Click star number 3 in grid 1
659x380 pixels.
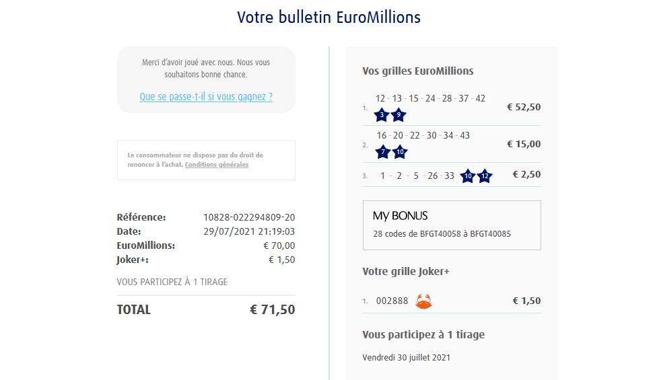click(382, 115)
